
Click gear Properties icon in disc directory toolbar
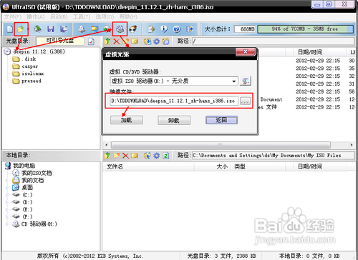coord(156,41)
